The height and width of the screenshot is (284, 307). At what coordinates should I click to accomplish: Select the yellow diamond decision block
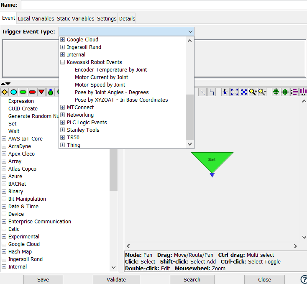5,92
